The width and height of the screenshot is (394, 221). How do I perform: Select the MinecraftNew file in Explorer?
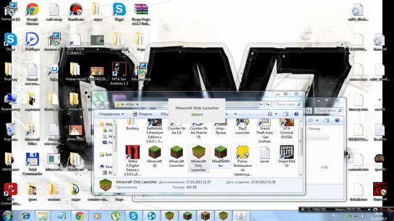click(x=220, y=157)
